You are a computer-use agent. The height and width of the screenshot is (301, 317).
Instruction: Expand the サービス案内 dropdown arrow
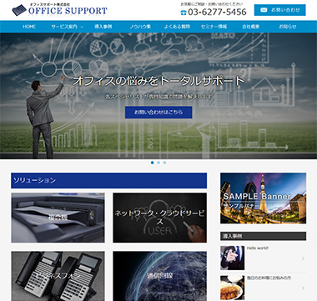click(x=82, y=27)
